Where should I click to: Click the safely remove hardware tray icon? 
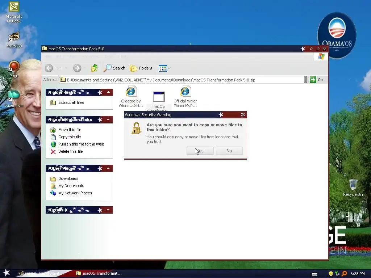click(337, 274)
